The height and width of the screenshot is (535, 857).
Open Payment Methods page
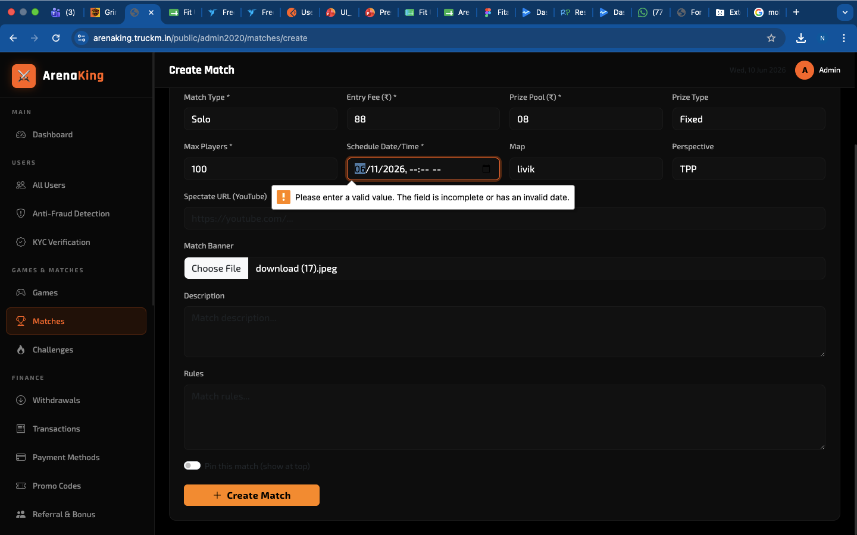tap(76, 457)
